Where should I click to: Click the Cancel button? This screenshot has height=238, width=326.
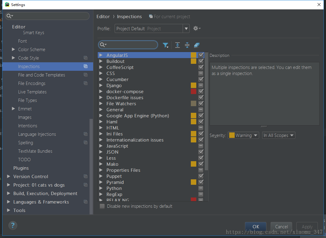(x=282, y=227)
